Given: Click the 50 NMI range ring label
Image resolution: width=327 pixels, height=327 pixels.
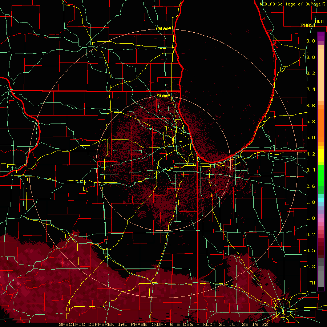Looking at the screenshot, I should 163,96.
